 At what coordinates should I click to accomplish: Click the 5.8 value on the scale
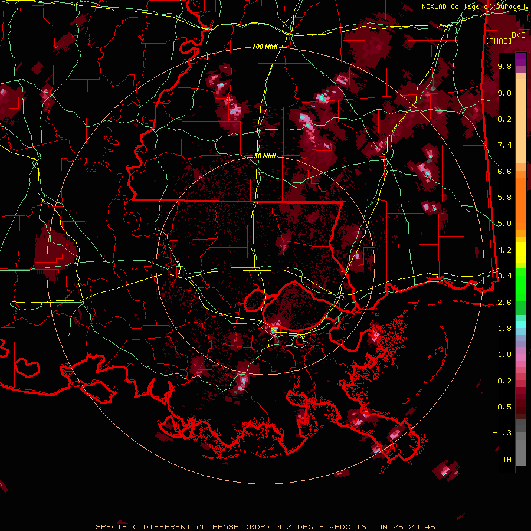tap(504, 198)
